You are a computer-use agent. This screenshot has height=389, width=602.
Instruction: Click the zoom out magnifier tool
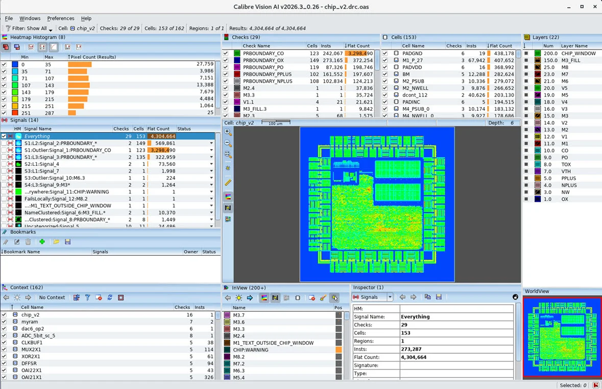click(228, 143)
